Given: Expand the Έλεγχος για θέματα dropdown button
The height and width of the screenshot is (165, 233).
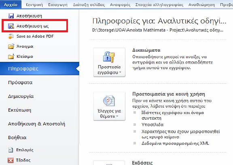Looking at the screenshot, I should [x=109, y=106].
